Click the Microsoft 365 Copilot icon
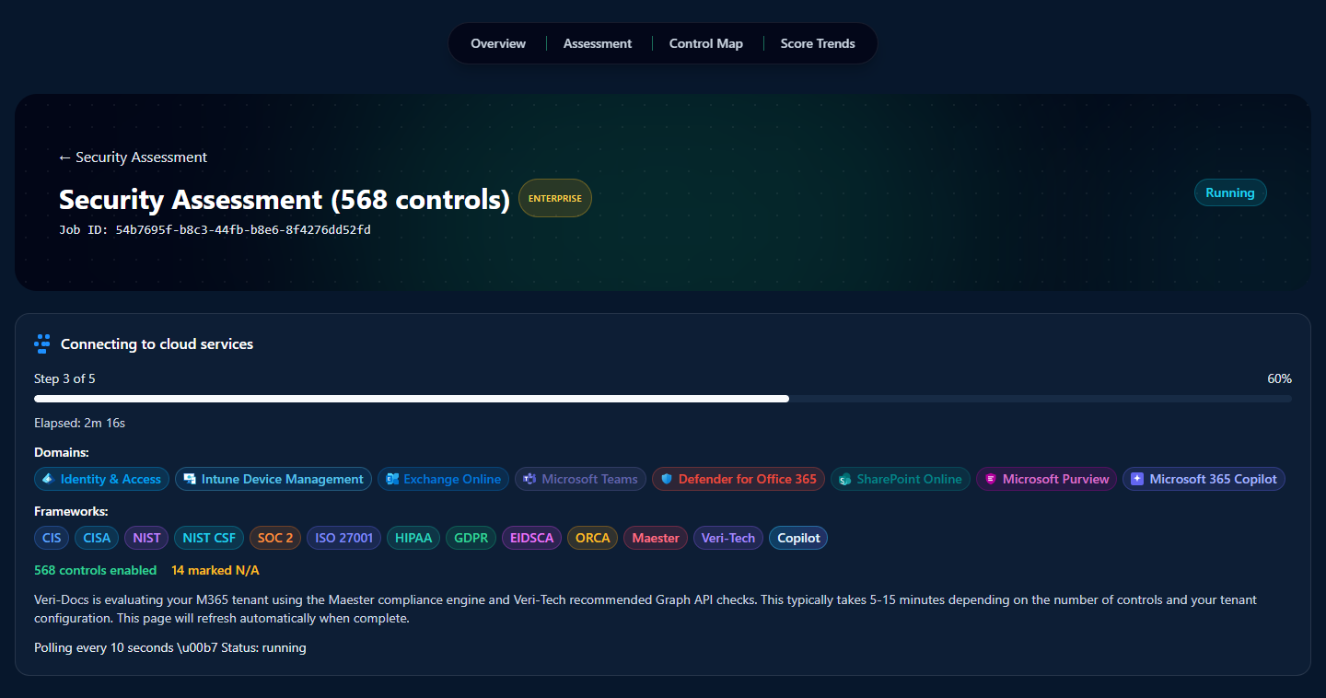 1137,479
